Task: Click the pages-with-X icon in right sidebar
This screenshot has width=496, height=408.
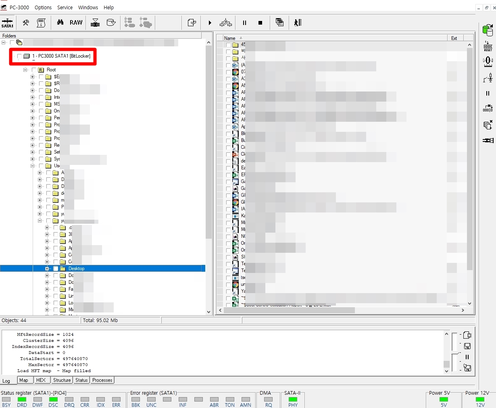Action: (x=488, y=125)
